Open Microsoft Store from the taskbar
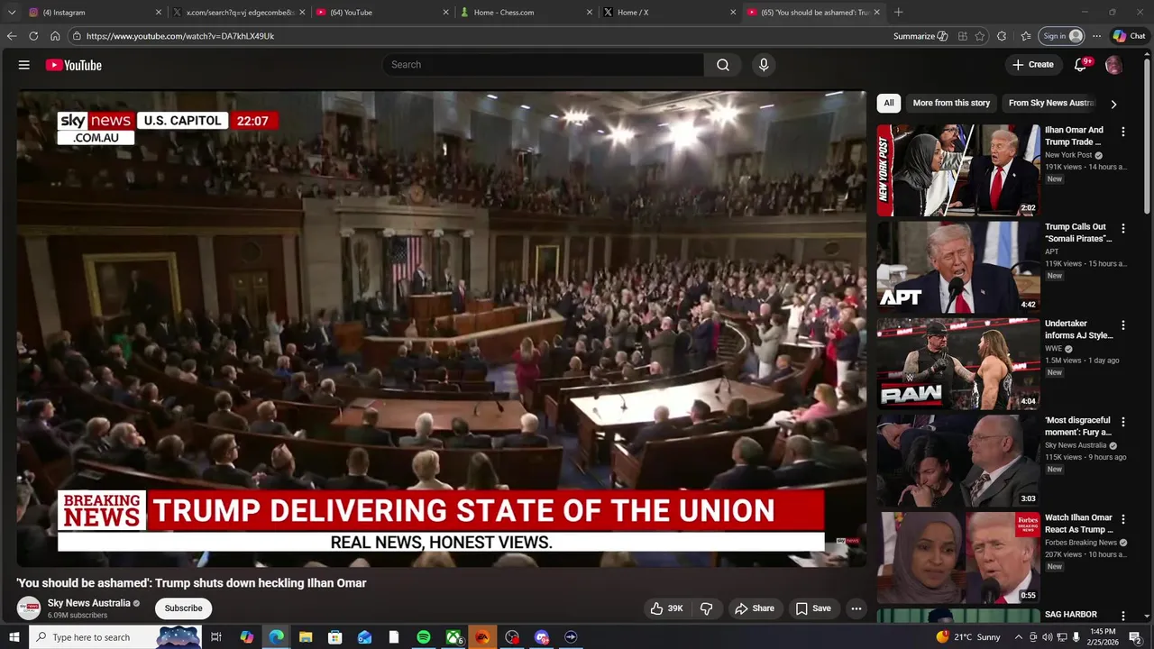1154x649 pixels. (x=335, y=637)
